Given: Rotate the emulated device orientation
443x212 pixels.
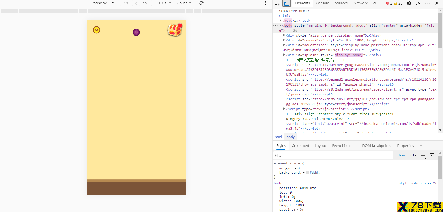Looking at the screenshot, I should 202,3.
